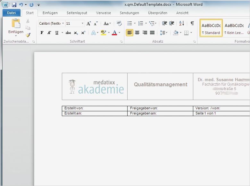
Task: Click the Save icon in quick access toolbar
Action: coord(14,5)
